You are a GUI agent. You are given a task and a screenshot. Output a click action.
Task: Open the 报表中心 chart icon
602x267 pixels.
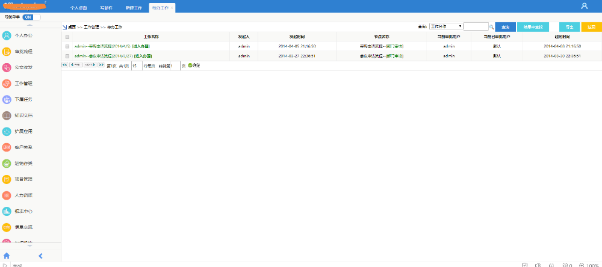(7, 211)
